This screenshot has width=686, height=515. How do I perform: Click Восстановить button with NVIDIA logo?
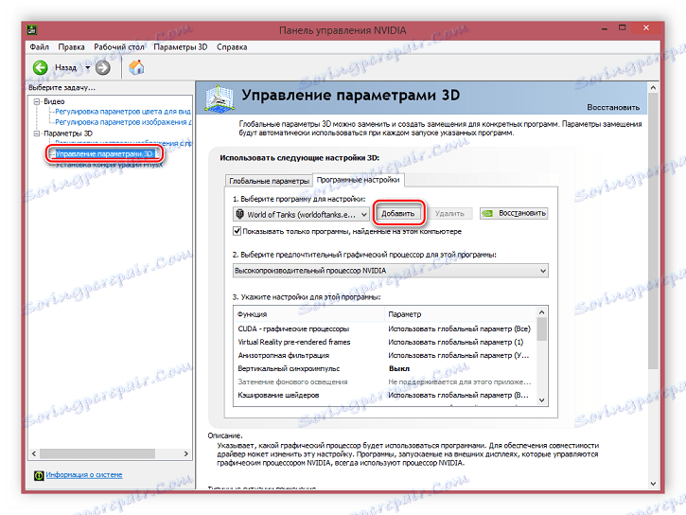click(514, 213)
